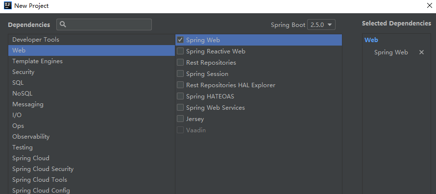Click the Web heading in Selected Dependencies
436x194 pixels.
pyautogui.click(x=371, y=40)
